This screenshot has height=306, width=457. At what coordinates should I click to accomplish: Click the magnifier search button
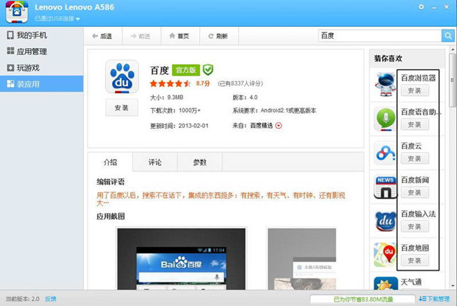448,36
